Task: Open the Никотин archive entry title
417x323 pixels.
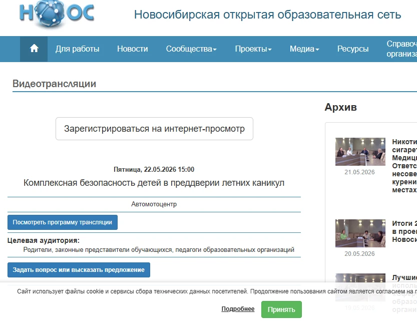Action: click(404, 166)
